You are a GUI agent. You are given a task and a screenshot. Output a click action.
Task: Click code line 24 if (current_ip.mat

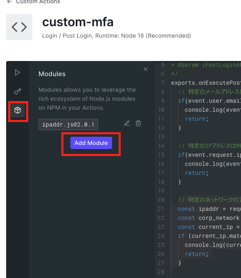click(209, 236)
